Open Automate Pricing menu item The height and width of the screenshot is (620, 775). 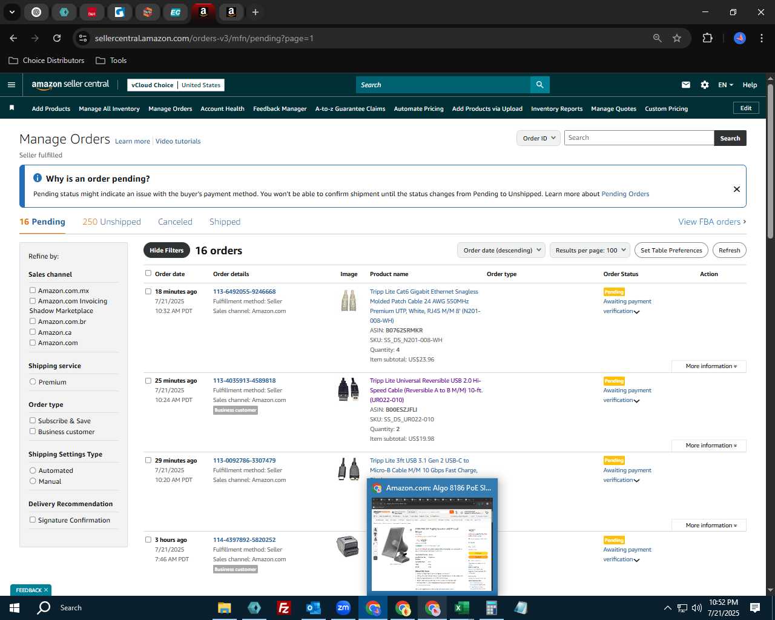click(418, 108)
